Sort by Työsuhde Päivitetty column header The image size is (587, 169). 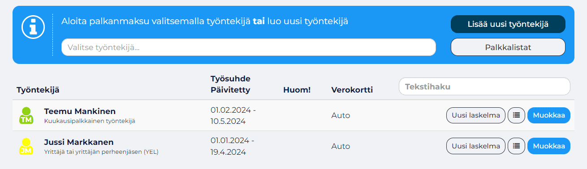pos(230,84)
